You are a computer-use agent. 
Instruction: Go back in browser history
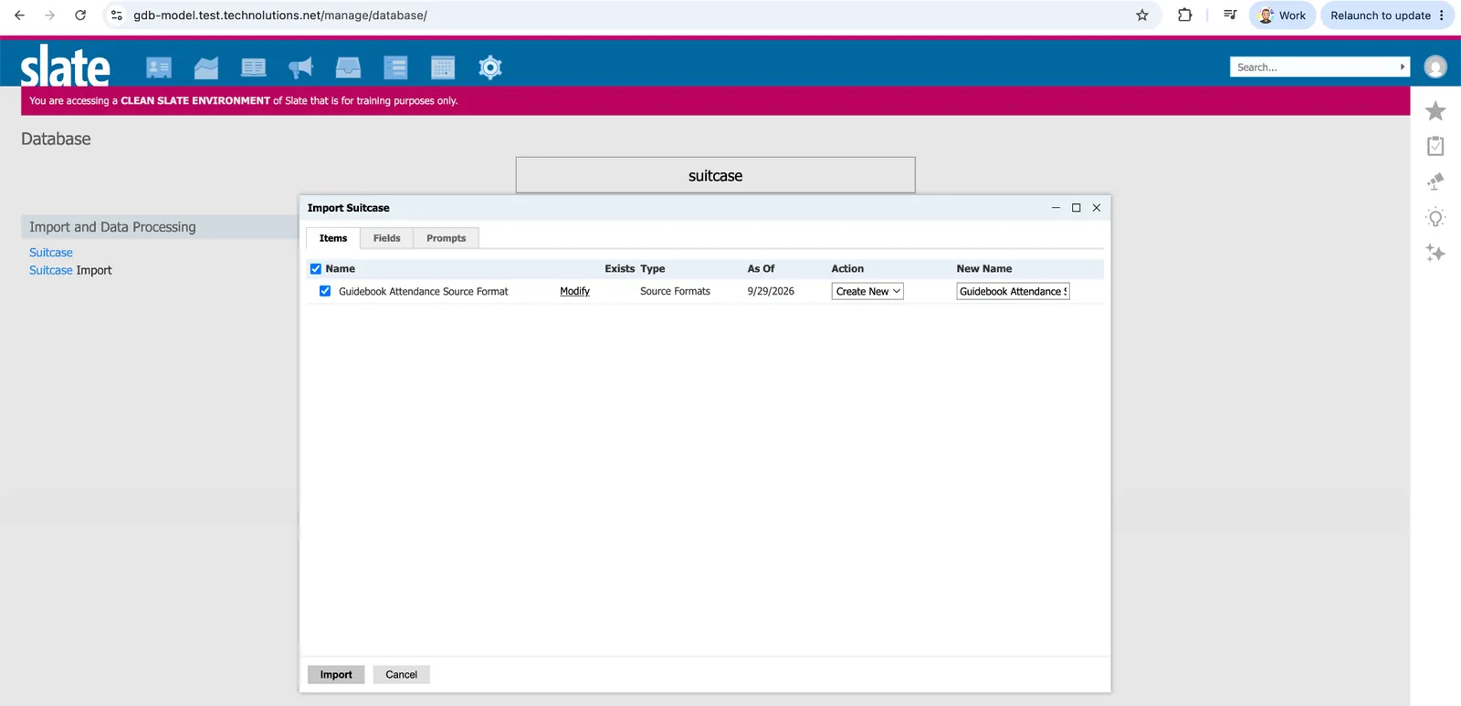tap(19, 16)
